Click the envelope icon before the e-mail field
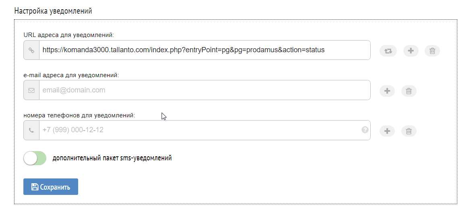The image size is (469, 215). click(x=31, y=90)
